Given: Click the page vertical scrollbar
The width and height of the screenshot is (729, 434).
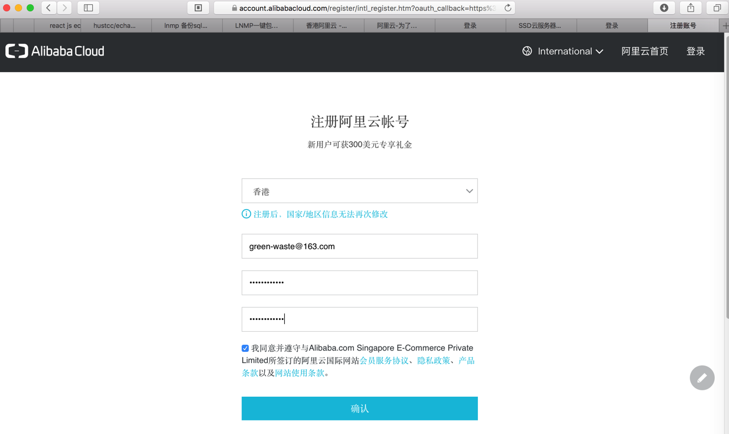Looking at the screenshot, I should tap(726, 177).
